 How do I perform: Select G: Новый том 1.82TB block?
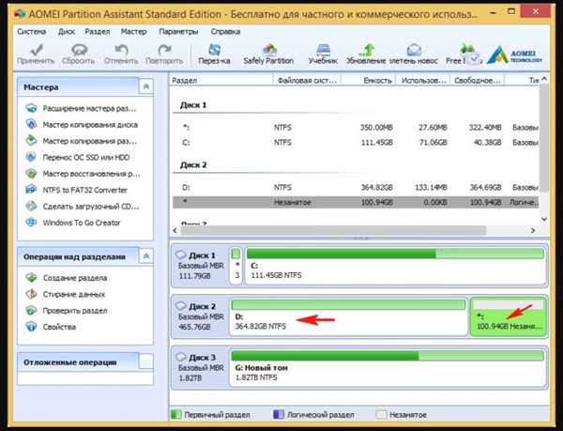388,368
